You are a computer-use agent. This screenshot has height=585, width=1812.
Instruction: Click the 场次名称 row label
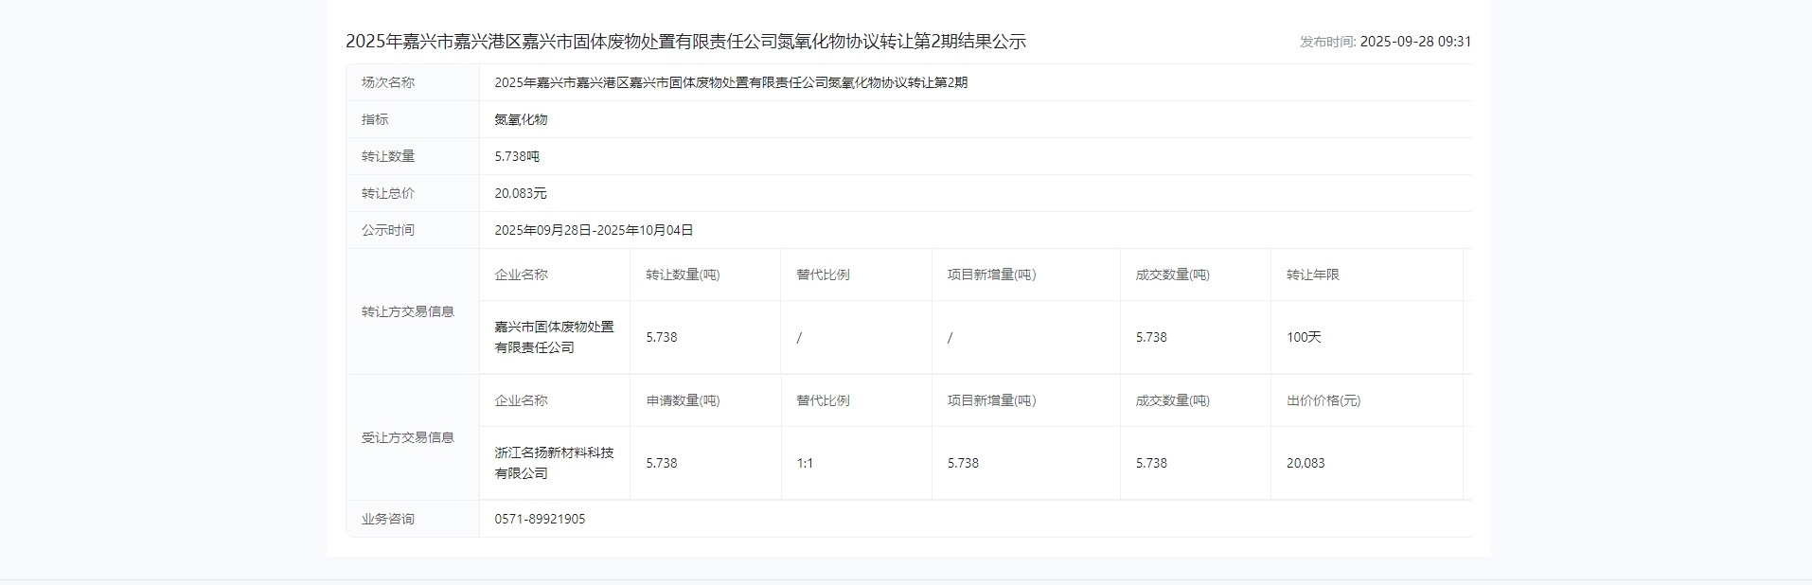tap(388, 82)
